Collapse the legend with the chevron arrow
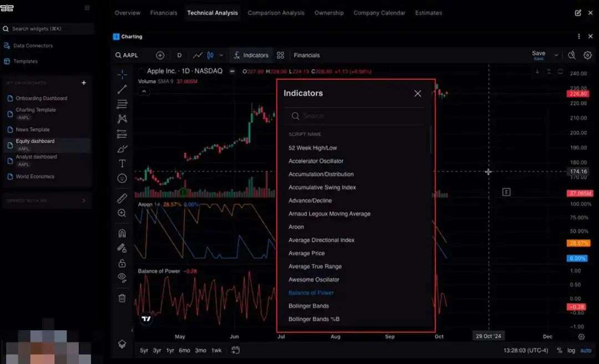The height and width of the screenshot is (364, 599). (144, 91)
